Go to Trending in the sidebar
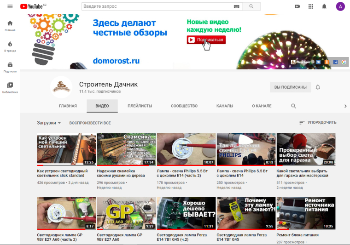The height and width of the screenshot is (245, 350). (x=10, y=46)
